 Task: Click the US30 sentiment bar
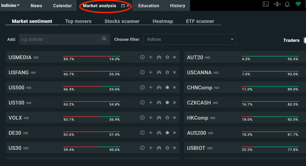coord(92,147)
